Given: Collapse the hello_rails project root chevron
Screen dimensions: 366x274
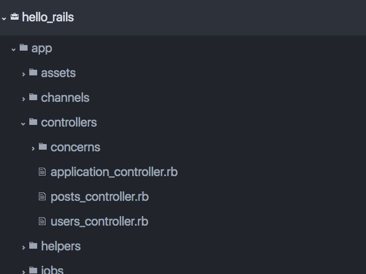Looking at the screenshot, I should (4, 18).
